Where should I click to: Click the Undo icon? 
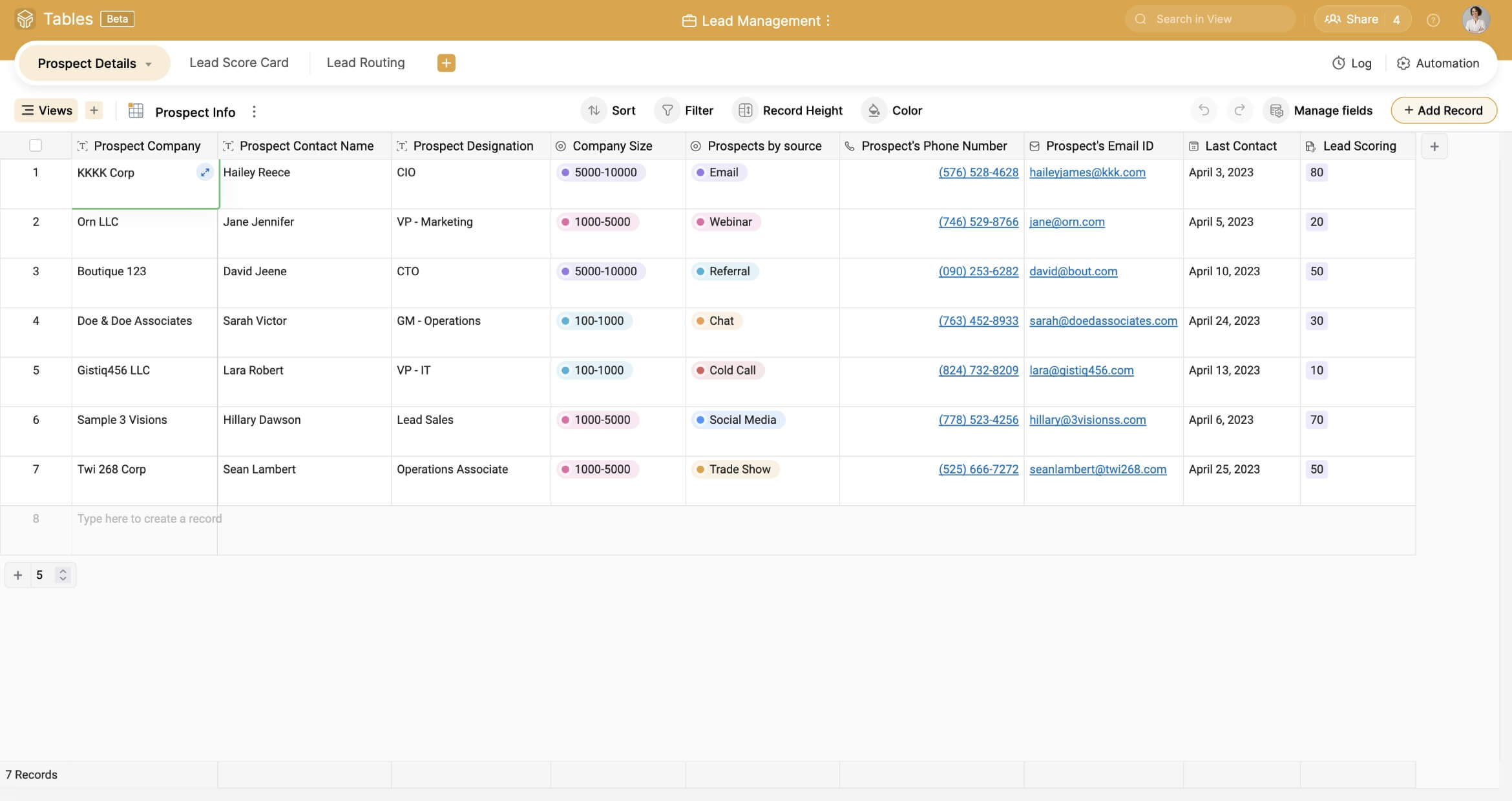[x=1203, y=110]
